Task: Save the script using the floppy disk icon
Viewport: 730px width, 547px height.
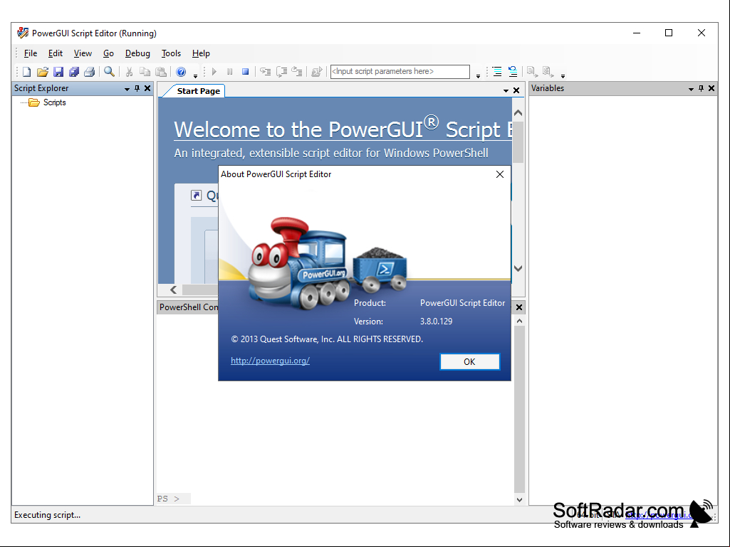Action: click(58, 72)
